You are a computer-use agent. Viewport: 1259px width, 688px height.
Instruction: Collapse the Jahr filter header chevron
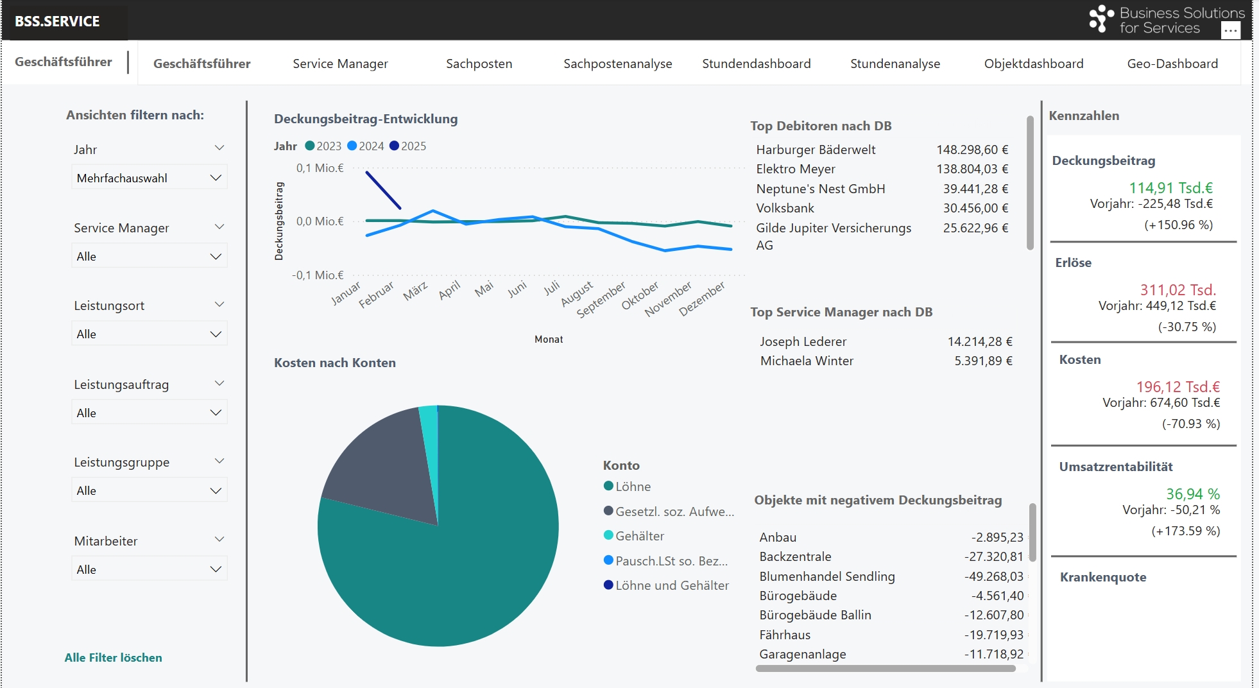pos(219,148)
